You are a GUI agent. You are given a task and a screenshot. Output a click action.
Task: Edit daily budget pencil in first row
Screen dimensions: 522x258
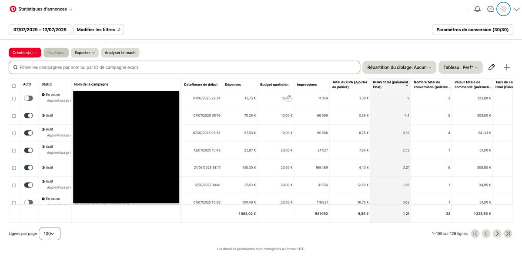[x=288, y=98]
